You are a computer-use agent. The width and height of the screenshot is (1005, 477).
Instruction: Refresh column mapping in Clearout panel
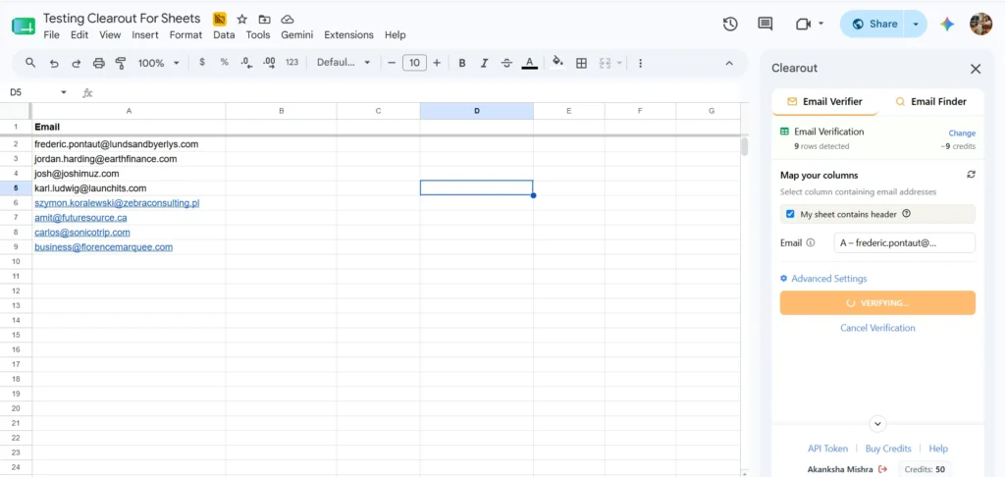click(x=971, y=175)
